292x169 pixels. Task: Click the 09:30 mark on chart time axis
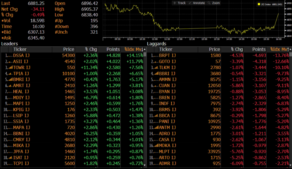coord(117,39)
